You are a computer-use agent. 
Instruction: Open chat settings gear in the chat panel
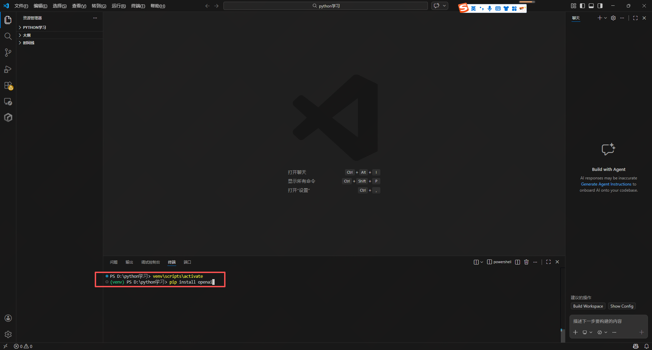click(613, 18)
